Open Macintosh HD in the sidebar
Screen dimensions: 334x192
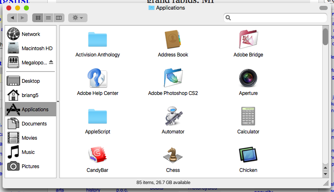[x=31, y=49]
